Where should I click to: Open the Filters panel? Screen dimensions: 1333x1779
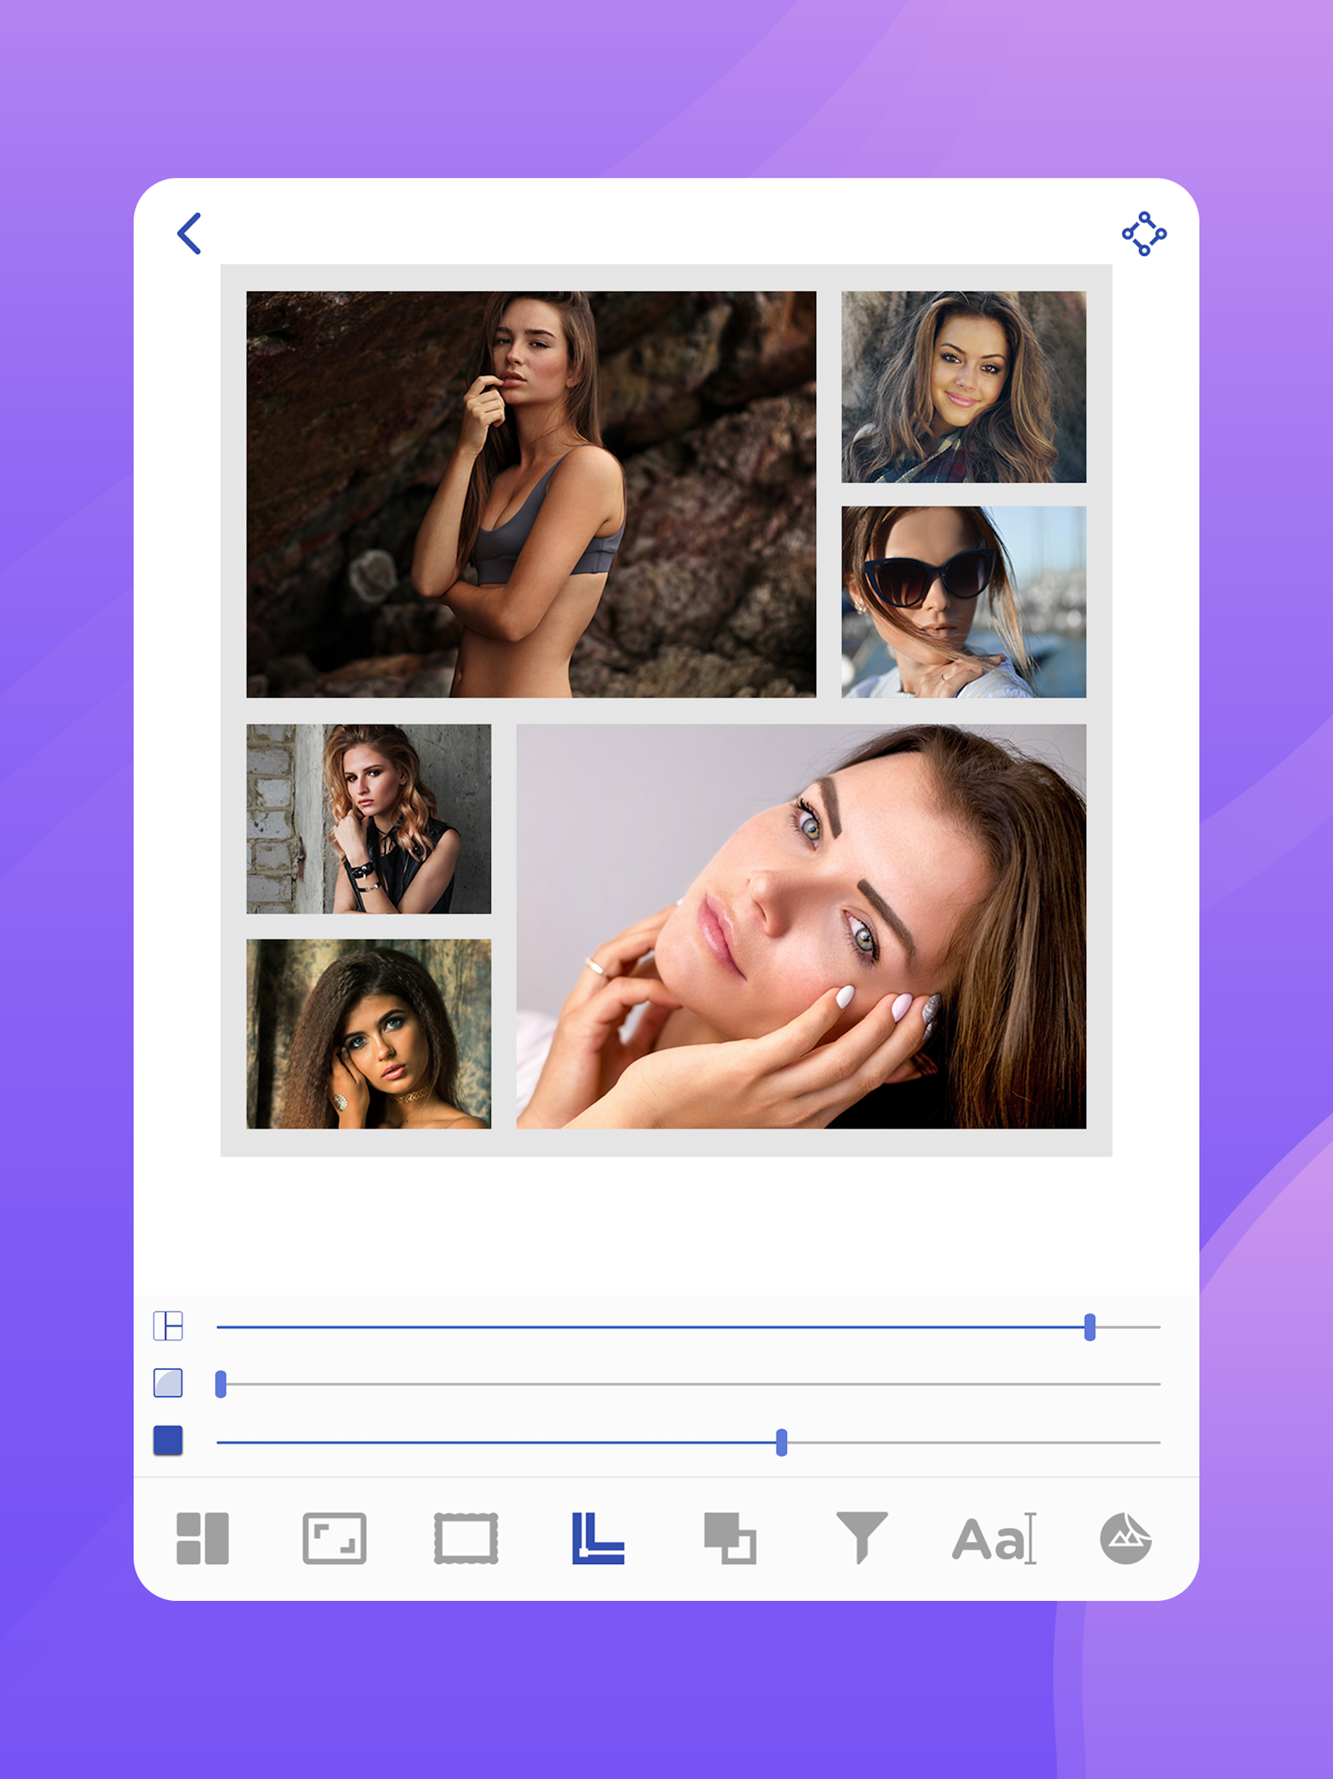tap(862, 1539)
